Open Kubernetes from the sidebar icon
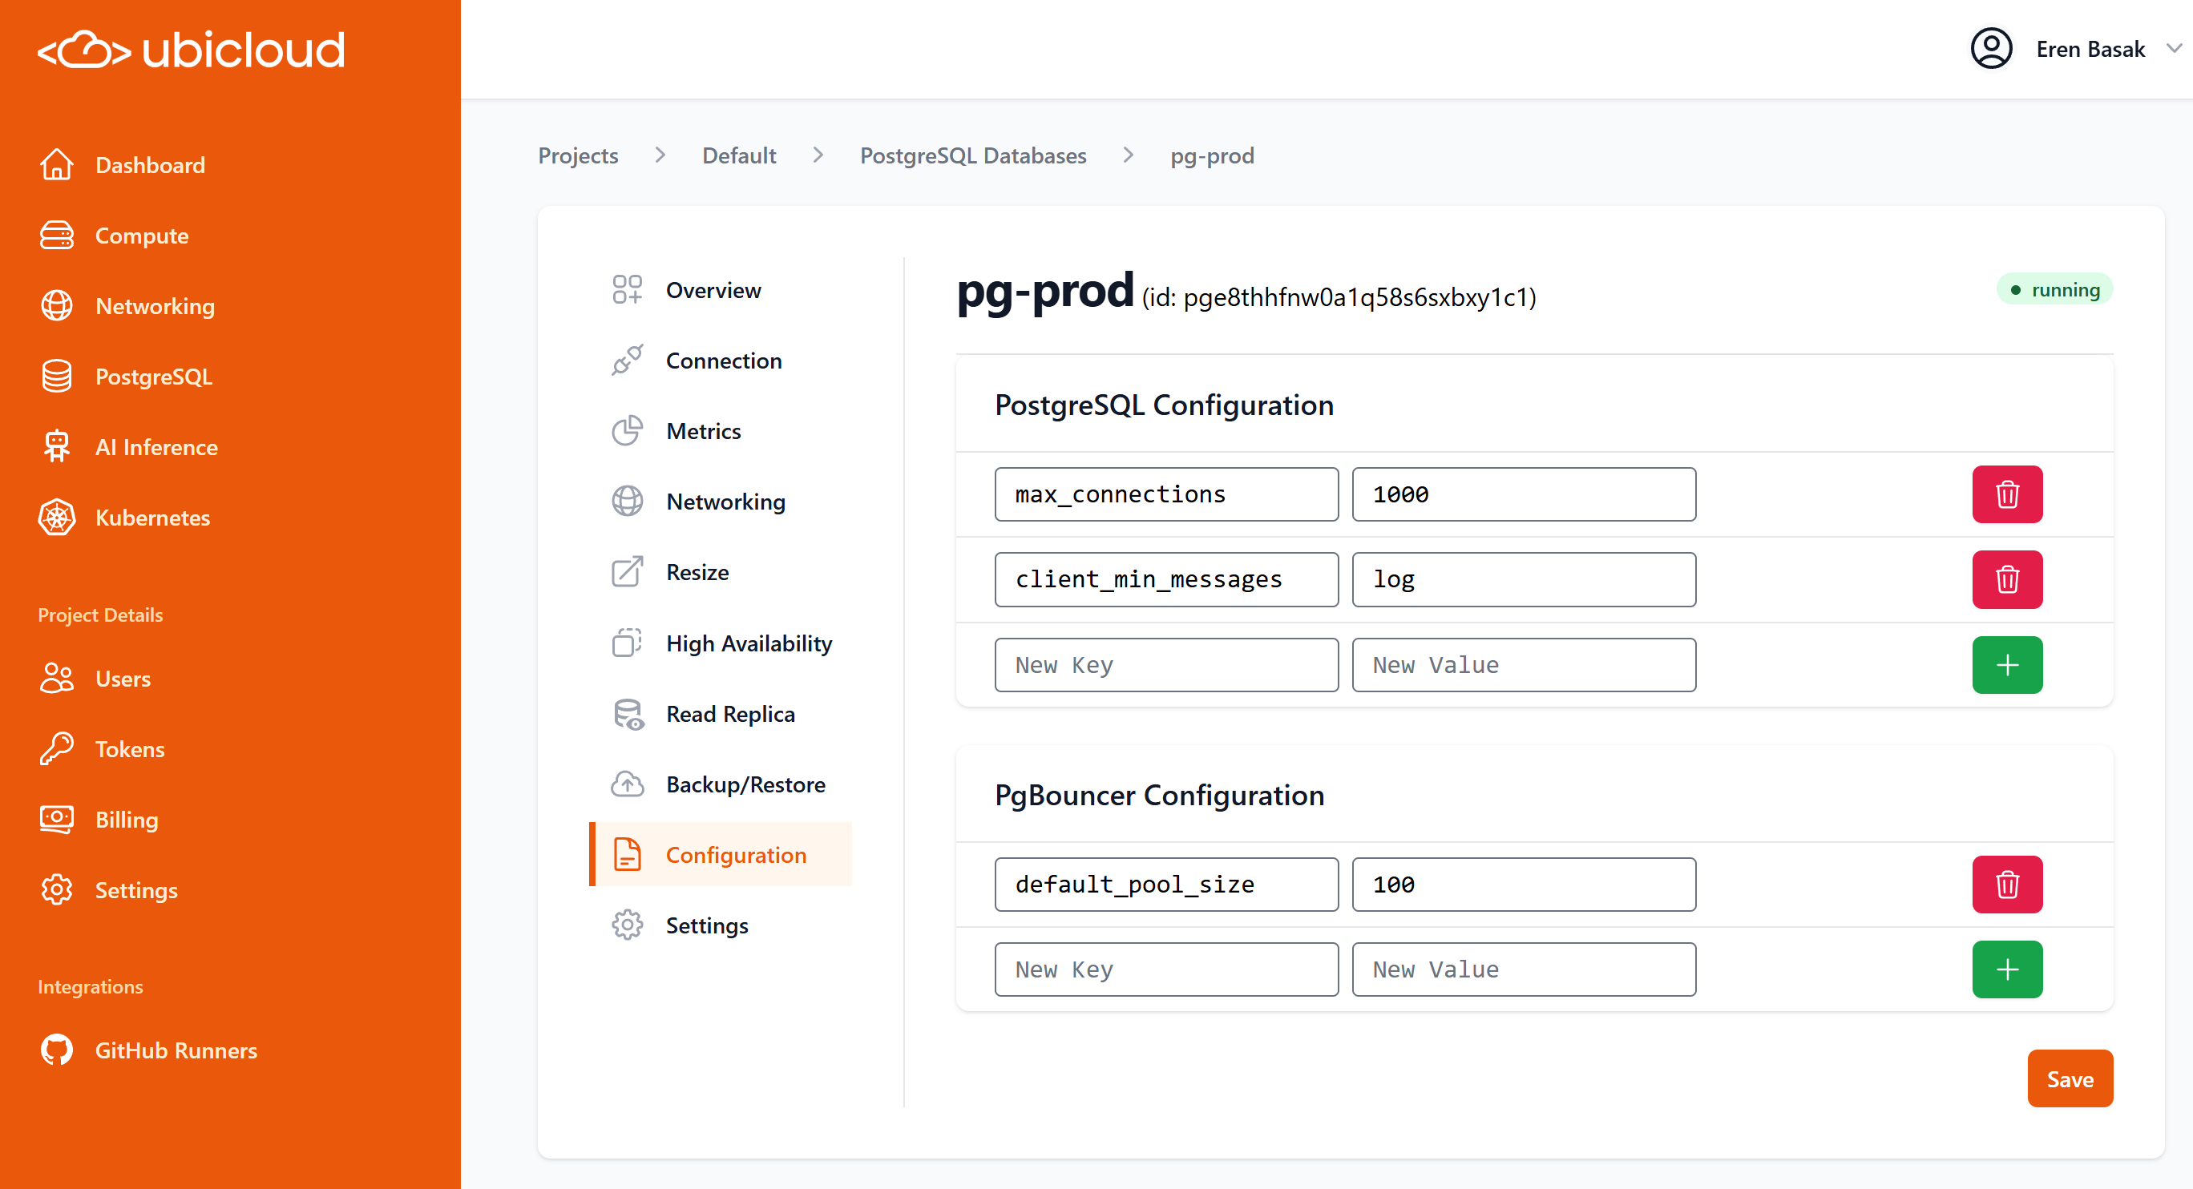The width and height of the screenshot is (2193, 1189). point(57,518)
